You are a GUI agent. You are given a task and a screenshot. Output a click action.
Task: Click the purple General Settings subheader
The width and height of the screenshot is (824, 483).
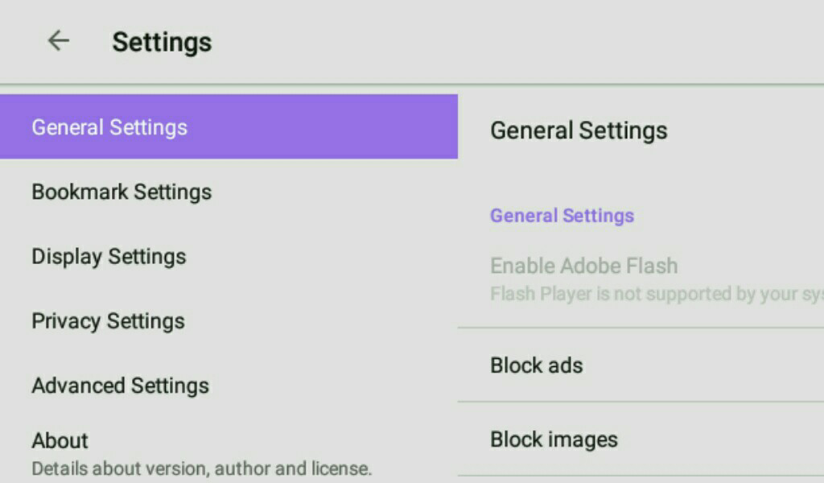(x=562, y=215)
